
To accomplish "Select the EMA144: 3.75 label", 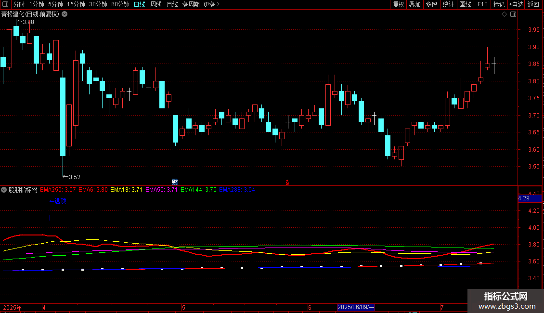I will 198,190.
